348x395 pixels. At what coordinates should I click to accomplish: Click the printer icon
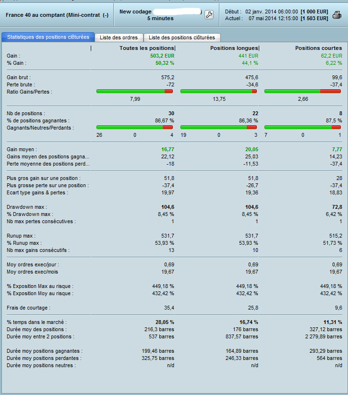click(x=336, y=15)
